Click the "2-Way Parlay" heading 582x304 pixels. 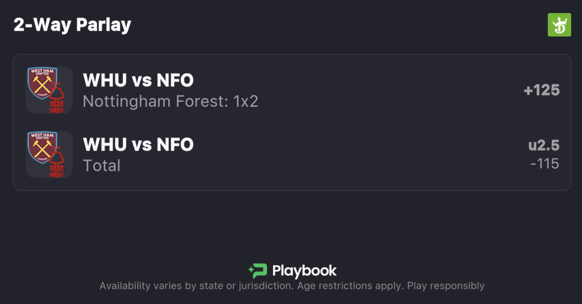[x=72, y=25]
